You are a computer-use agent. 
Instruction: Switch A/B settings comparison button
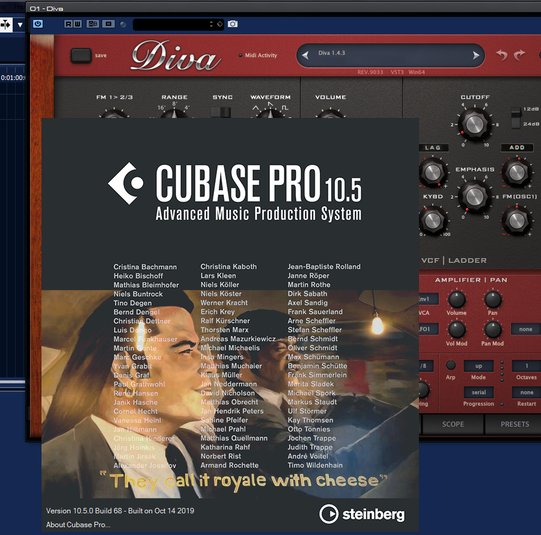(x=93, y=24)
